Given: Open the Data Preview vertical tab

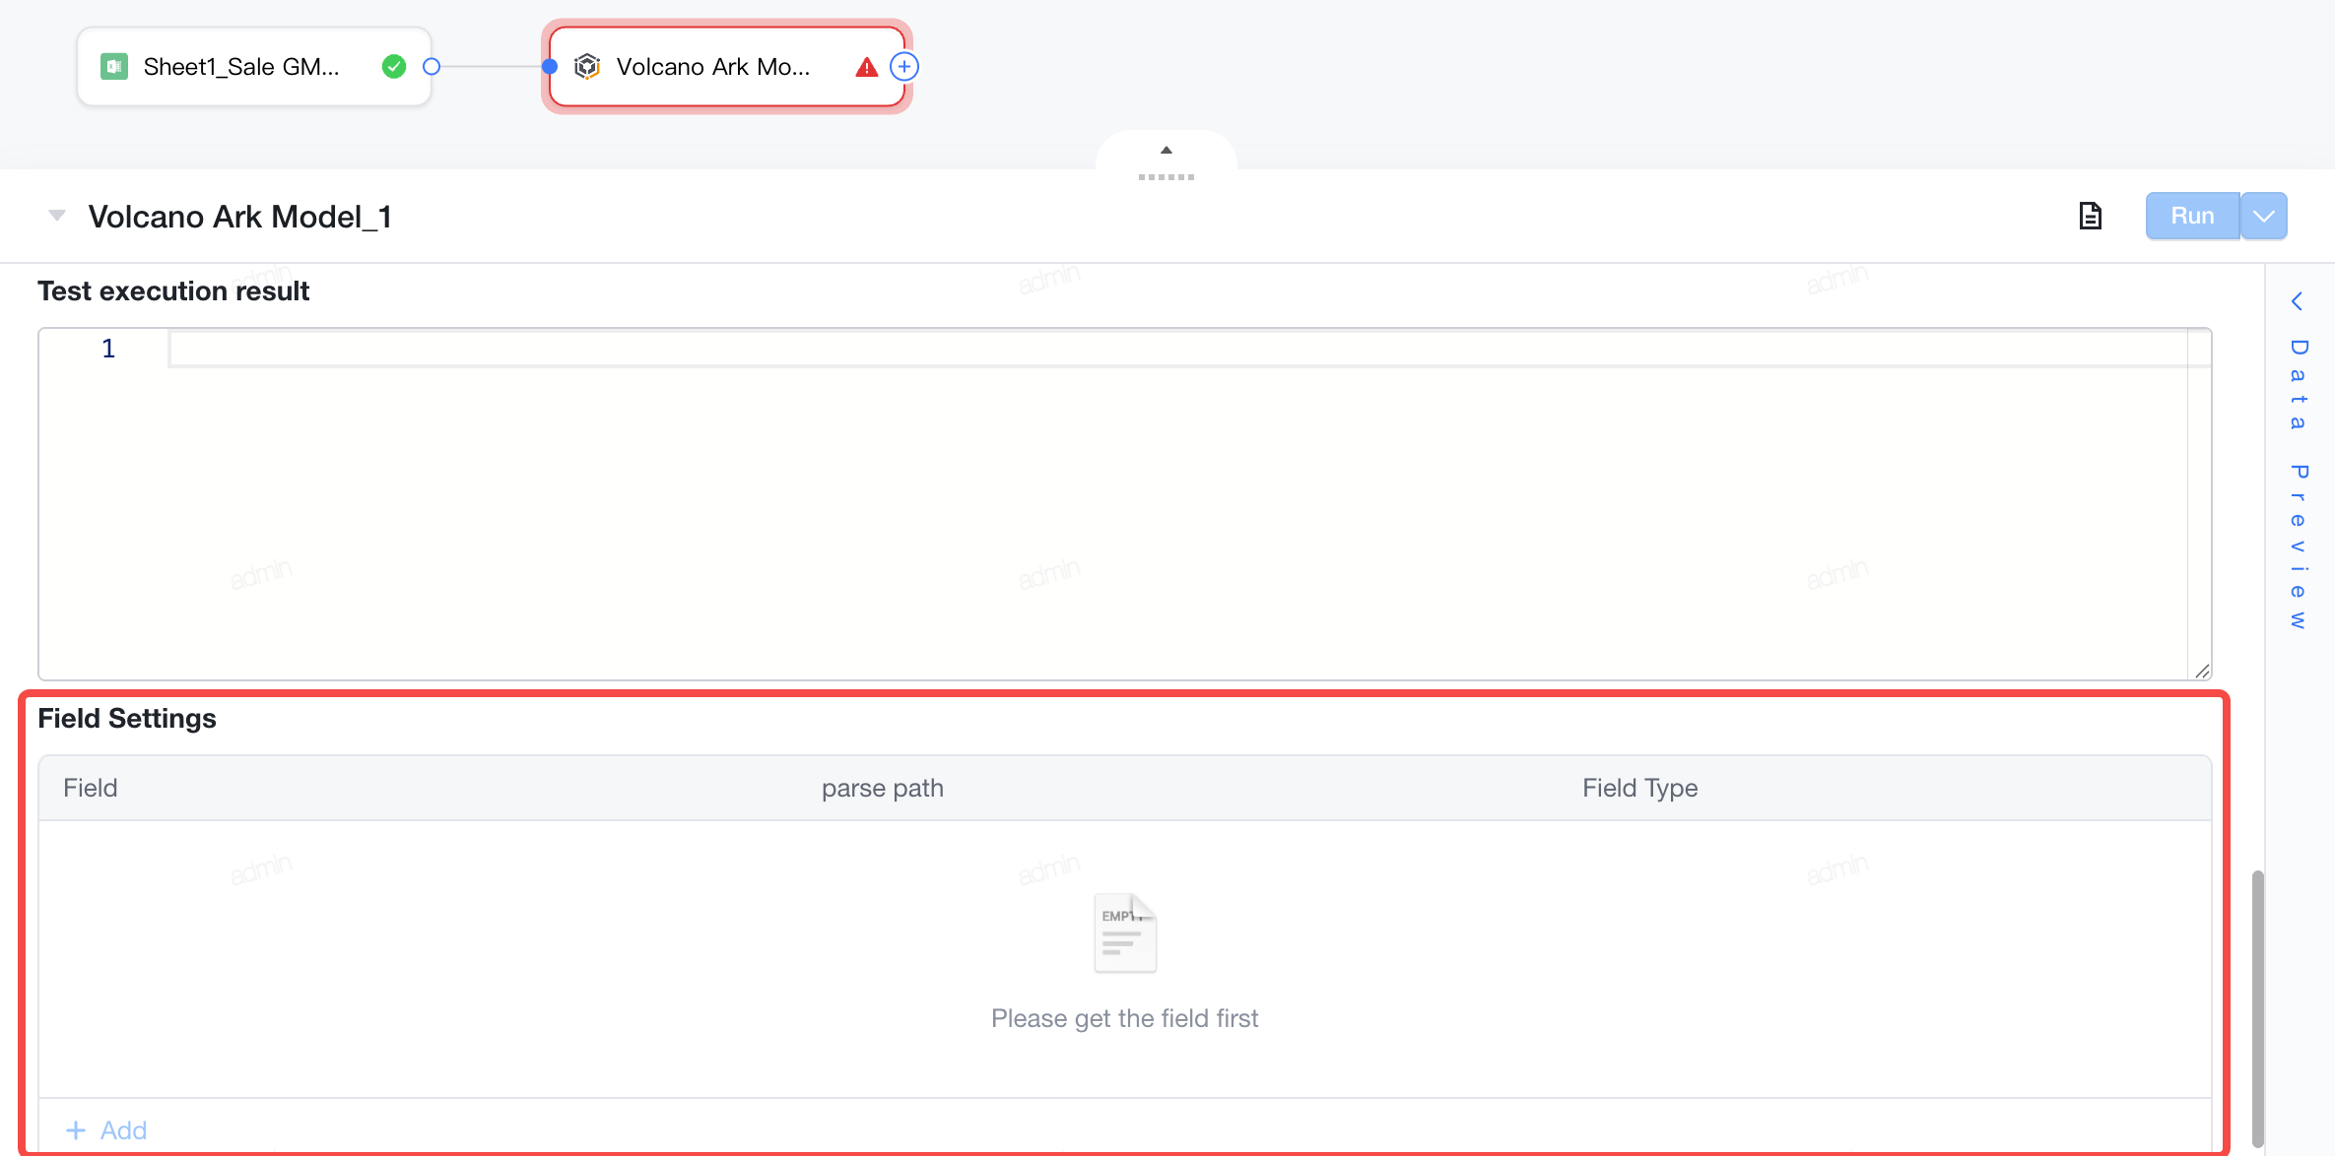Looking at the screenshot, I should click(x=2298, y=482).
